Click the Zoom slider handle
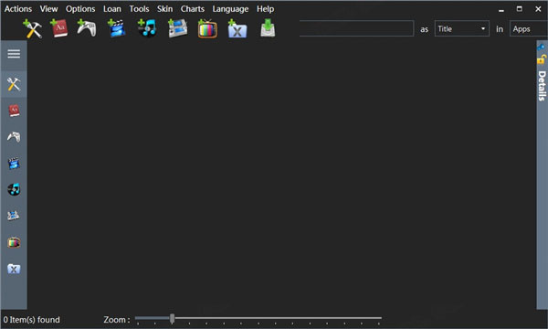The height and width of the screenshot is (329, 548). click(172, 319)
